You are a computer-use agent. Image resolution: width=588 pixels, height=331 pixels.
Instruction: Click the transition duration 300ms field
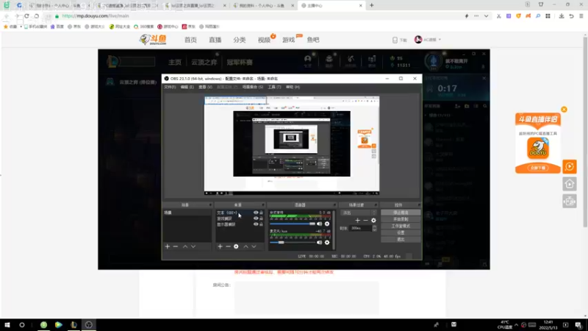360,228
